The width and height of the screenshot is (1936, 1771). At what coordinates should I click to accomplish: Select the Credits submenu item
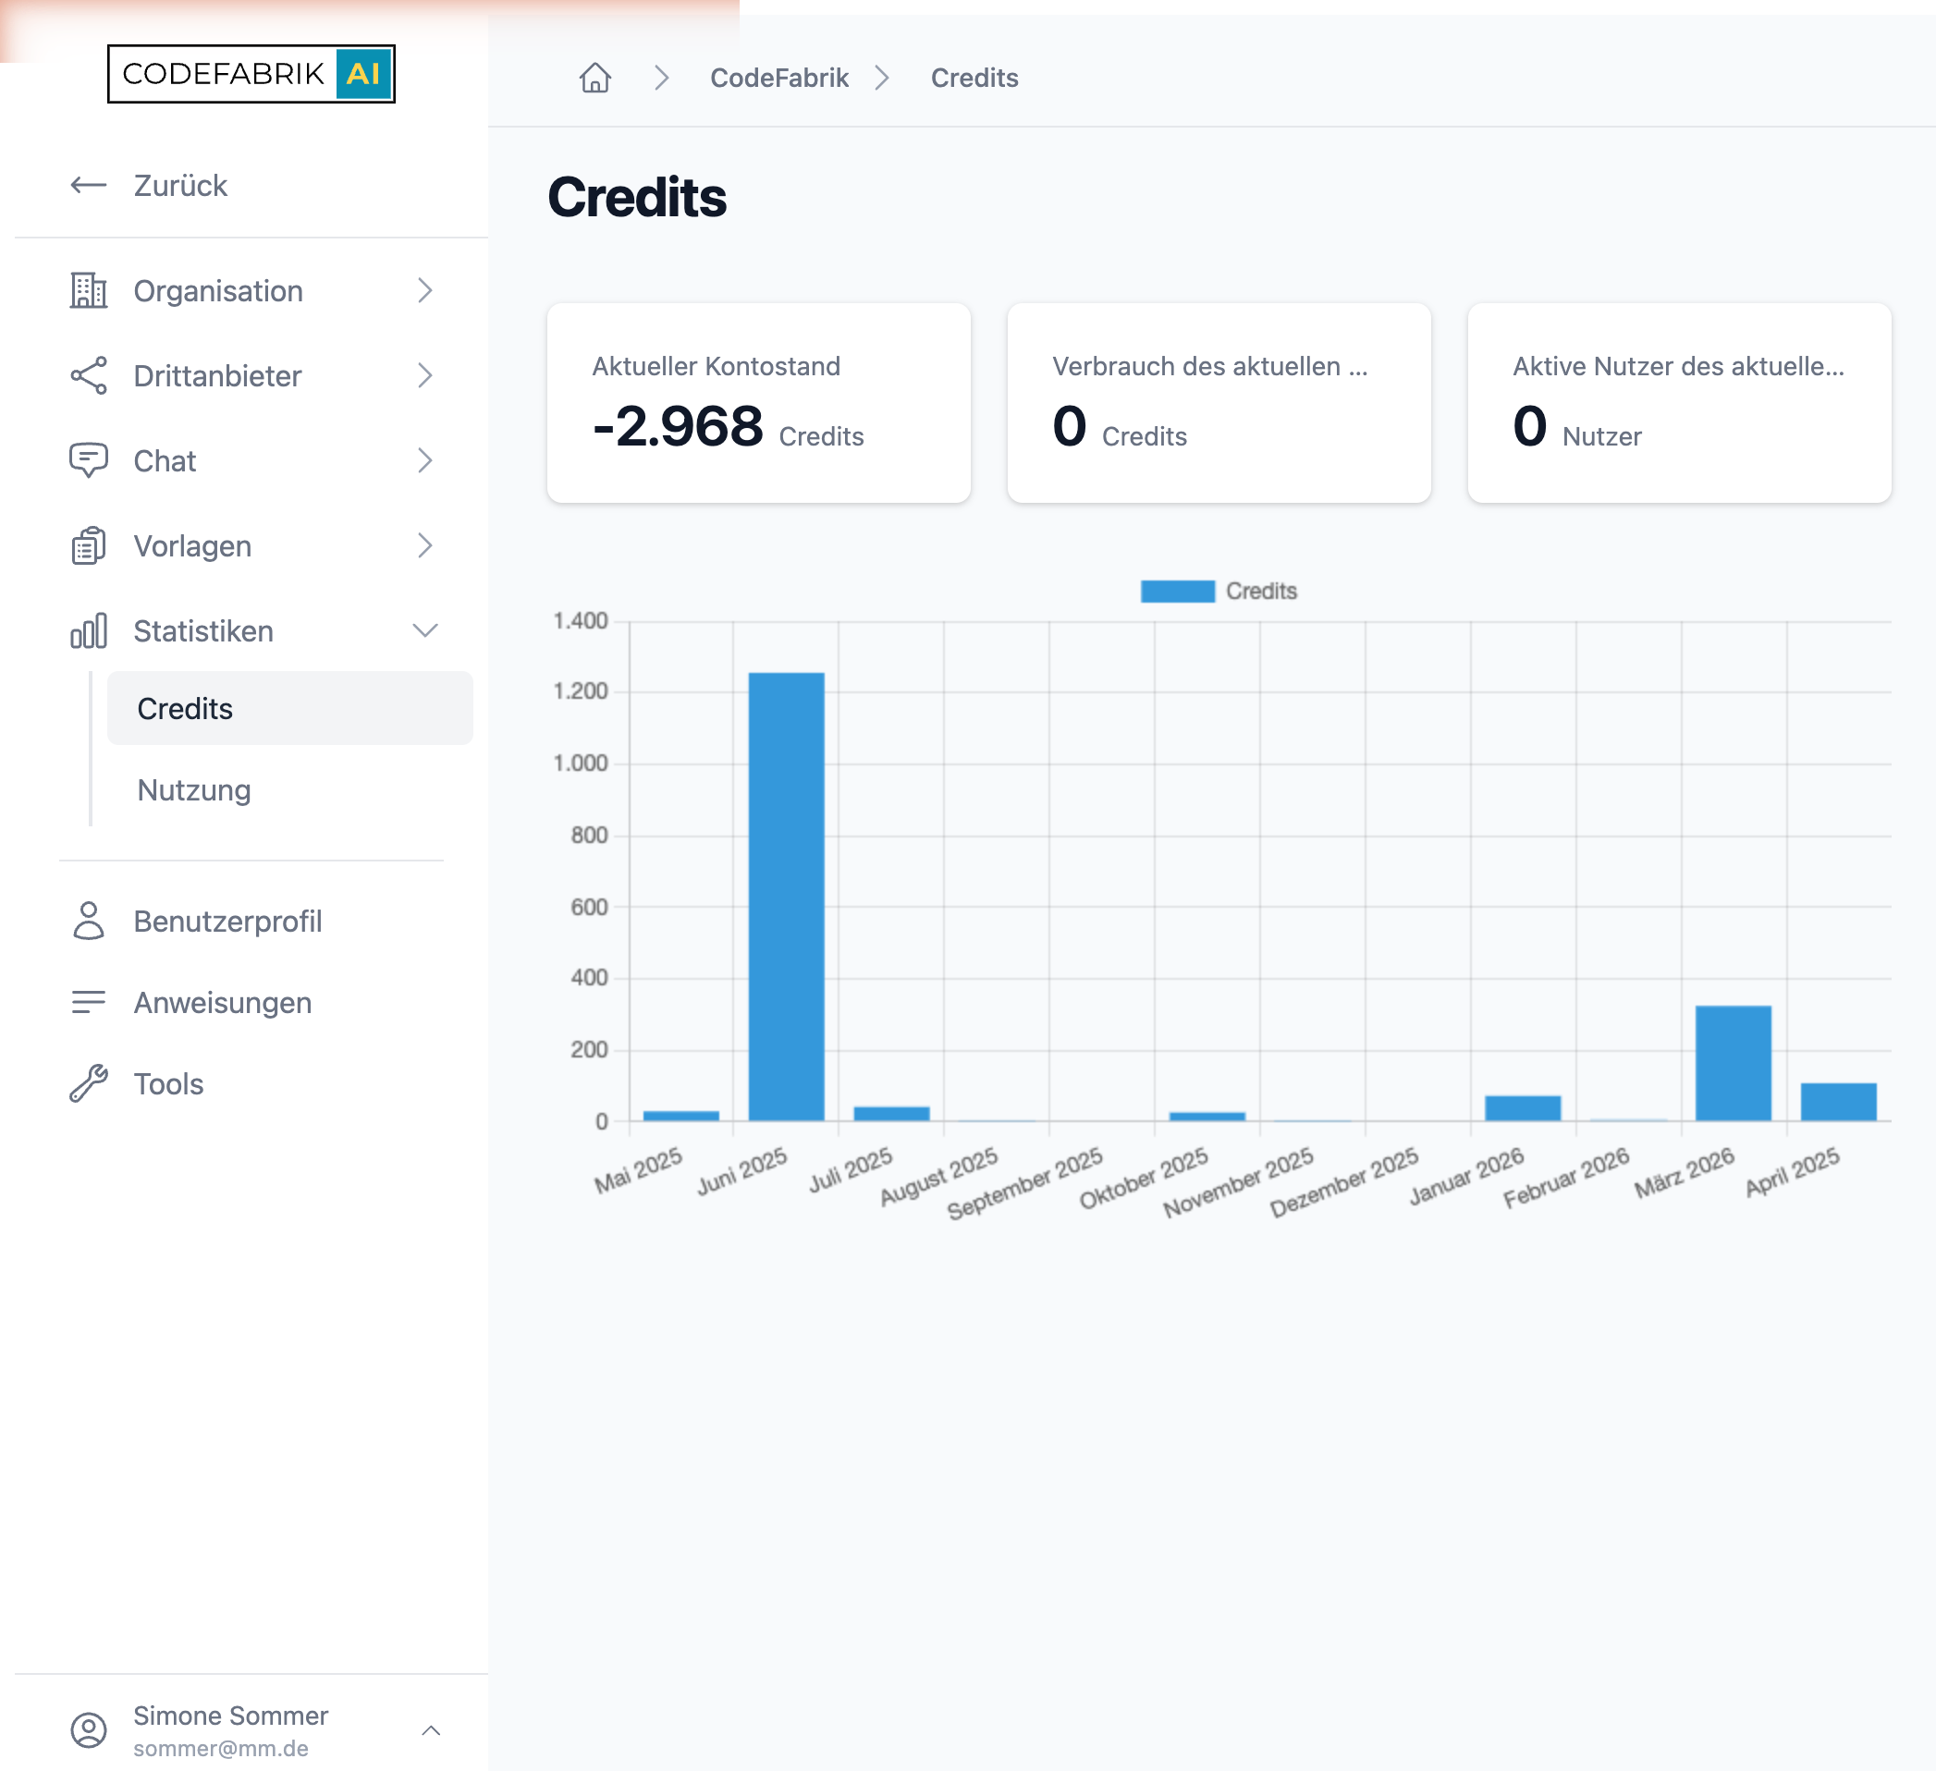pos(290,708)
